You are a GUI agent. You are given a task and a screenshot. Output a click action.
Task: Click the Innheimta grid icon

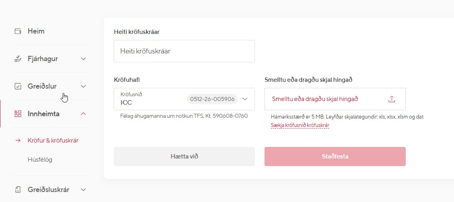click(18, 114)
